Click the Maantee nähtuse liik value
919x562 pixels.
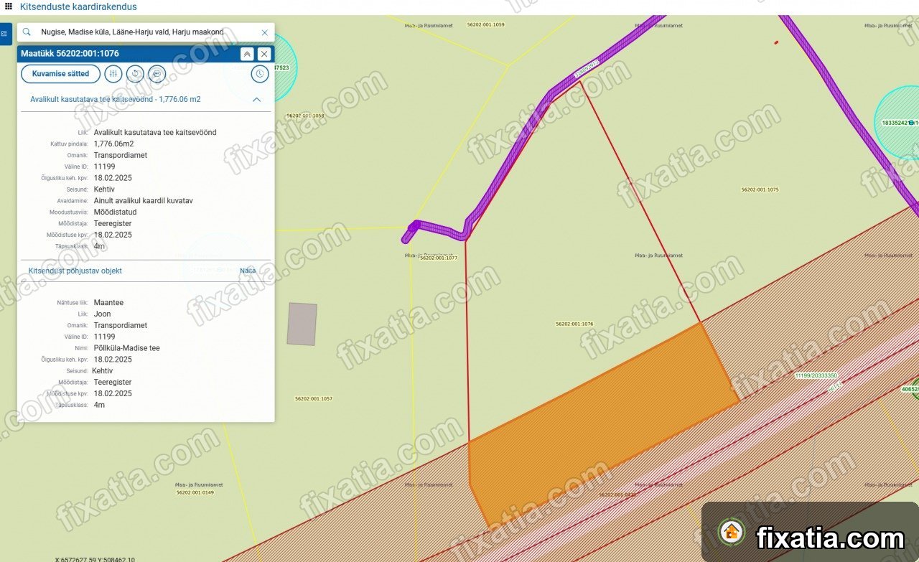(x=108, y=303)
